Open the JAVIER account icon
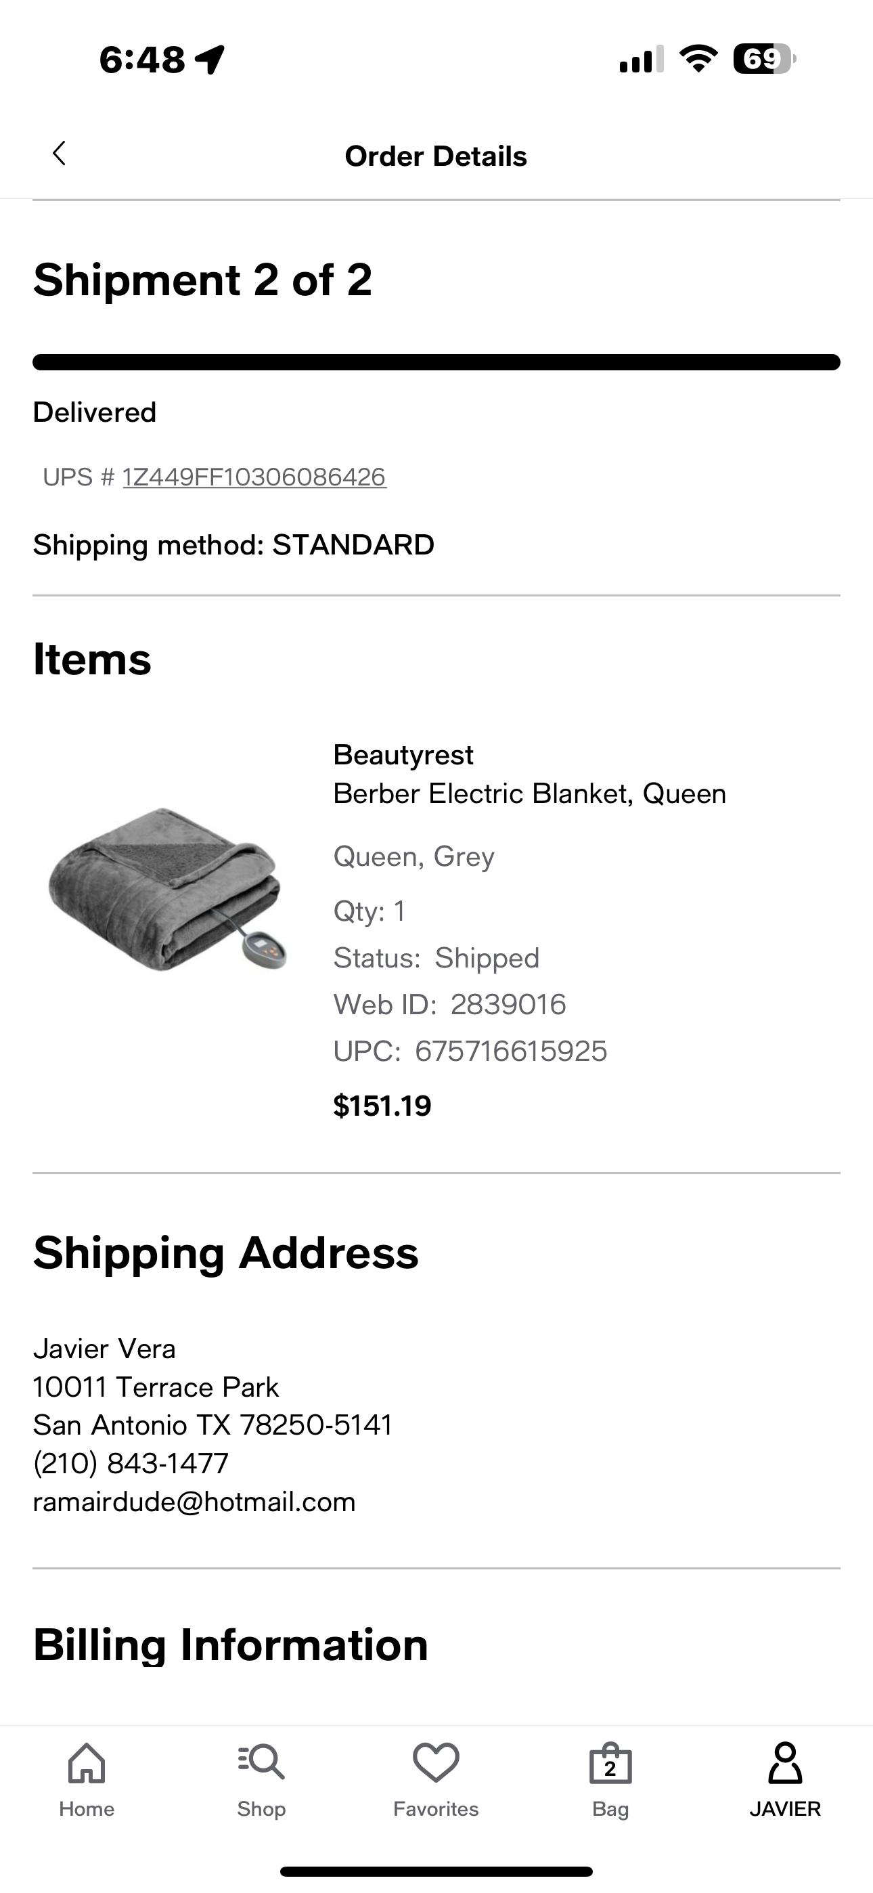 (785, 1762)
